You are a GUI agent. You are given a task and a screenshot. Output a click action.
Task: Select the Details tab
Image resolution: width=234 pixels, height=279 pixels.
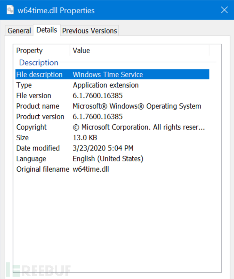coord(46,30)
